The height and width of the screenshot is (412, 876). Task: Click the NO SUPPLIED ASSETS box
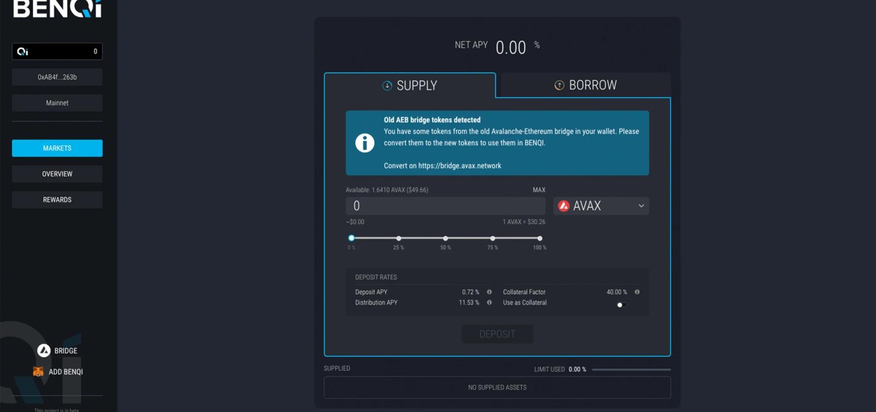tap(498, 387)
